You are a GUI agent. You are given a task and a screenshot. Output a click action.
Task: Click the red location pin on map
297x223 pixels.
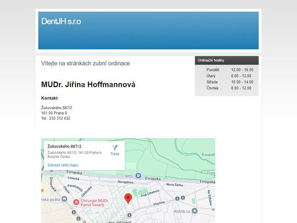point(128,199)
